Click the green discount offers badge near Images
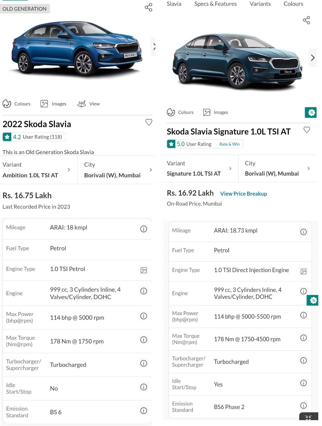This screenshot has height=426, width=322. click(311, 113)
